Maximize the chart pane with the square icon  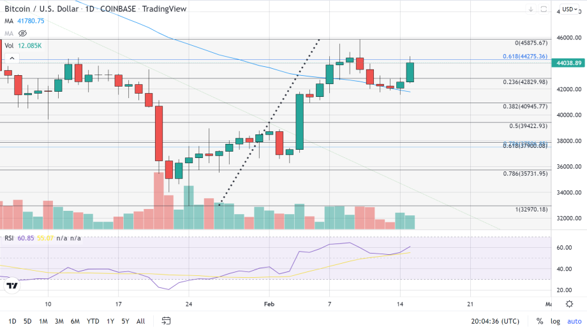coord(544,10)
